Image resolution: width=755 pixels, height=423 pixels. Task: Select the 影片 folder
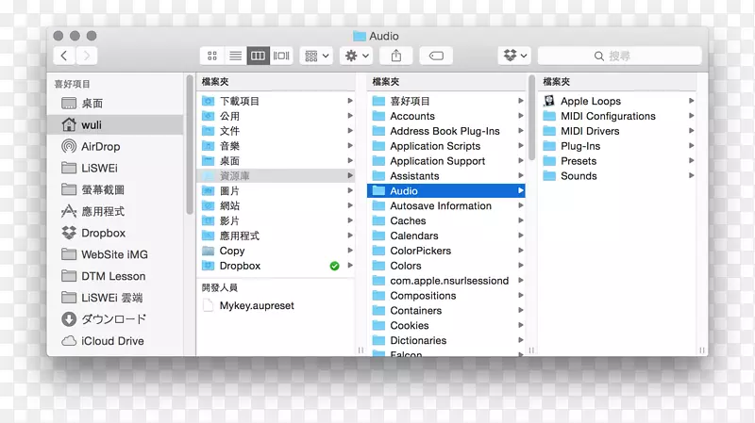(x=276, y=220)
